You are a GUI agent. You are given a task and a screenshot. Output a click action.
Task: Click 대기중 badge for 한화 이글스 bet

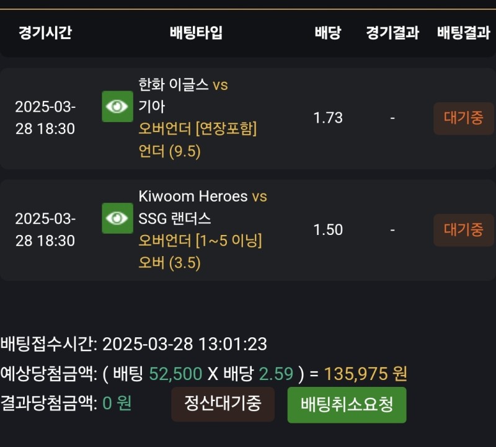point(463,118)
